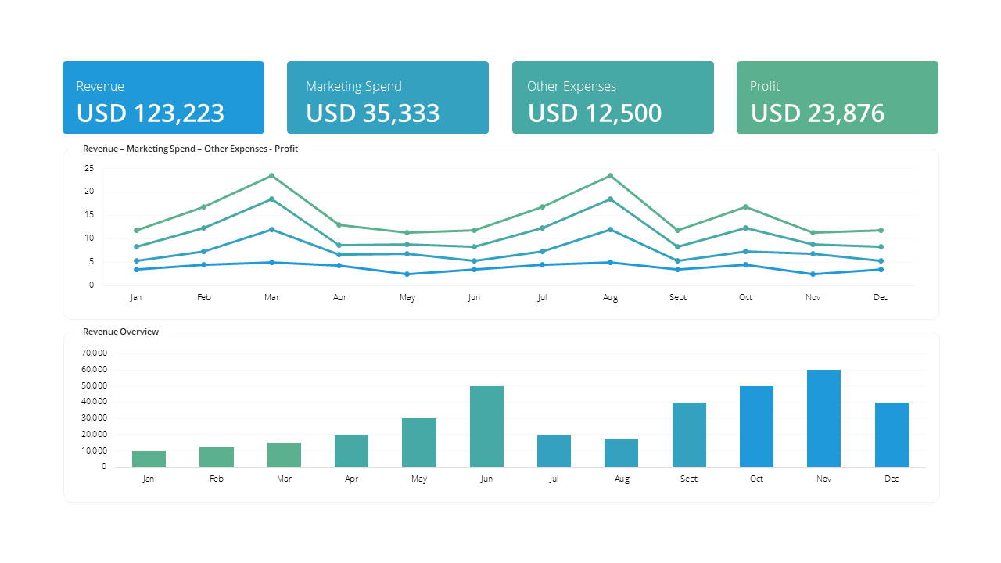The height and width of the screenshot is (563, 1001).
Task: Click the top line's Aug peak point
Action: 610,175
